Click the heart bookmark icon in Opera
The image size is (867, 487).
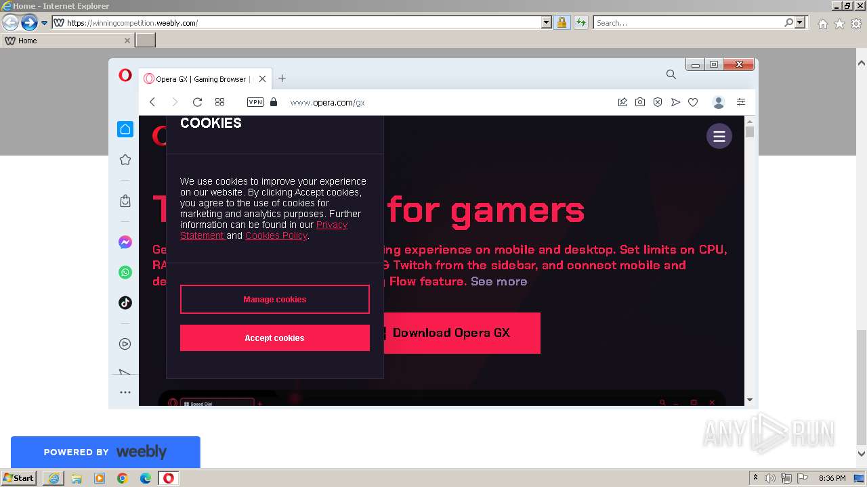[x=693, y=102]
